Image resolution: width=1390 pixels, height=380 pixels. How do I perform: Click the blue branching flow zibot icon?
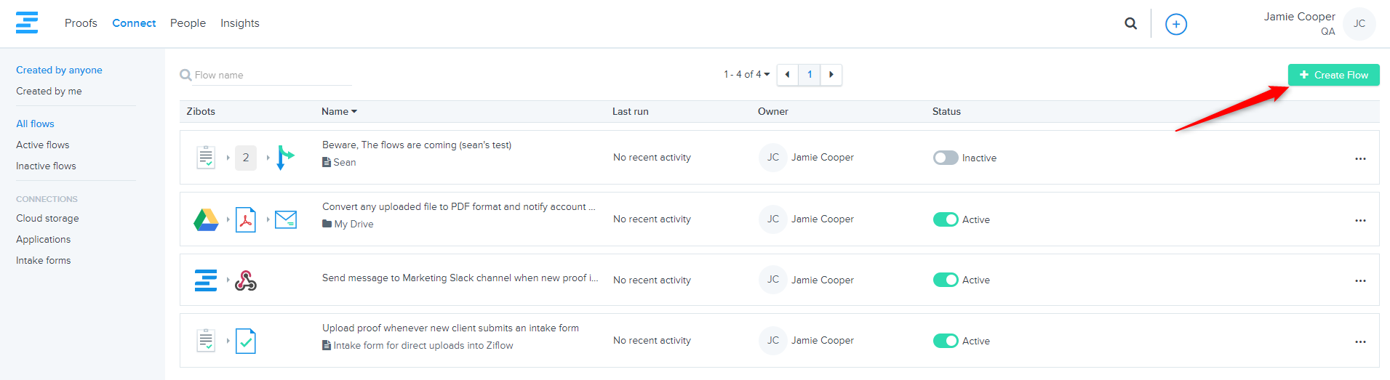tap(284, 158)
